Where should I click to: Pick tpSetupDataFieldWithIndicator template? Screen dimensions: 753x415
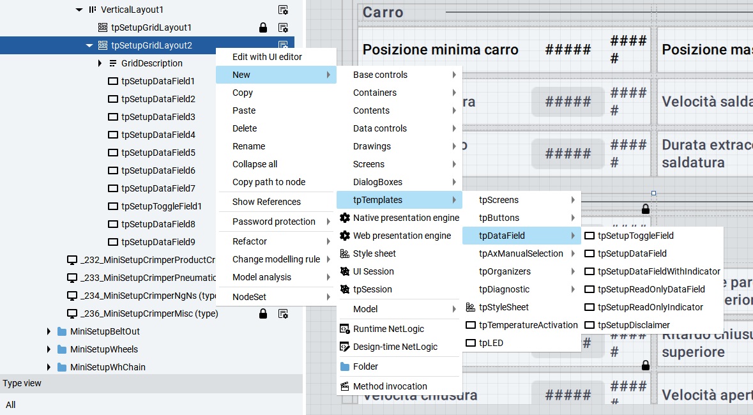658,271
